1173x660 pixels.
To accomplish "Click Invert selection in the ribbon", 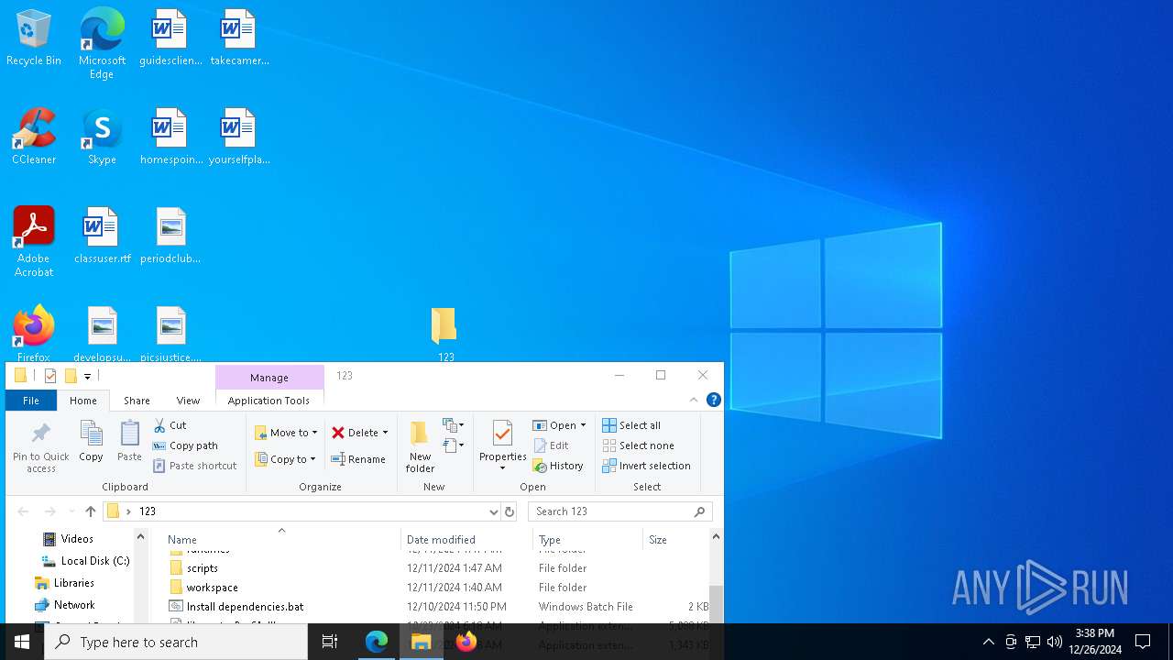I will point(646,466).
